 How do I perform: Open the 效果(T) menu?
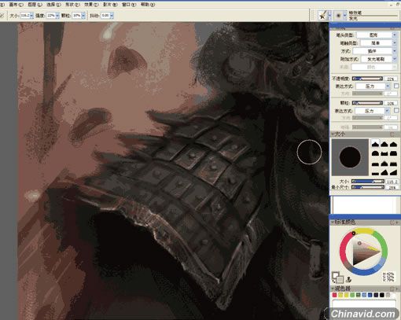tap(91, 5)
